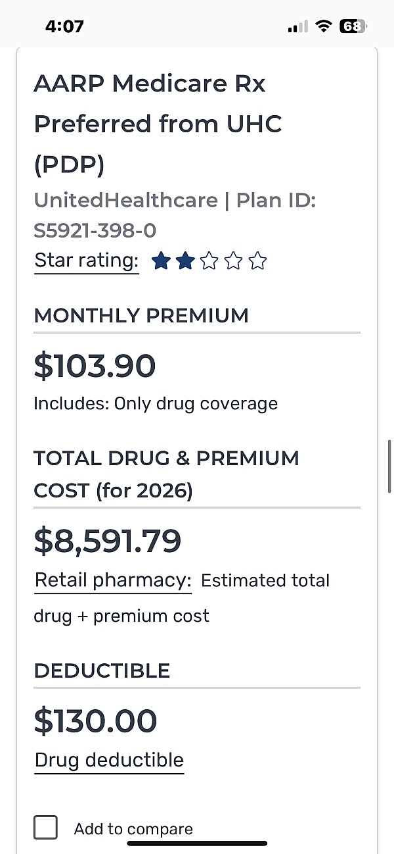The height and width of the screenshot is (854, 394).
Task: Open the Retail pharmacy info link
Action: point(112,580)
